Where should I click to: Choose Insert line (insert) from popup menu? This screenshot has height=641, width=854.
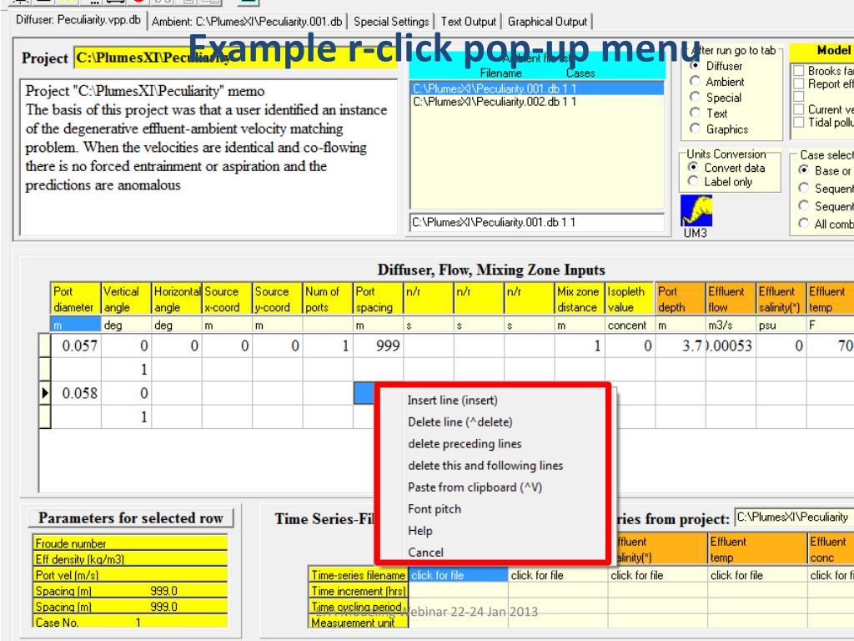coord(453,400)
